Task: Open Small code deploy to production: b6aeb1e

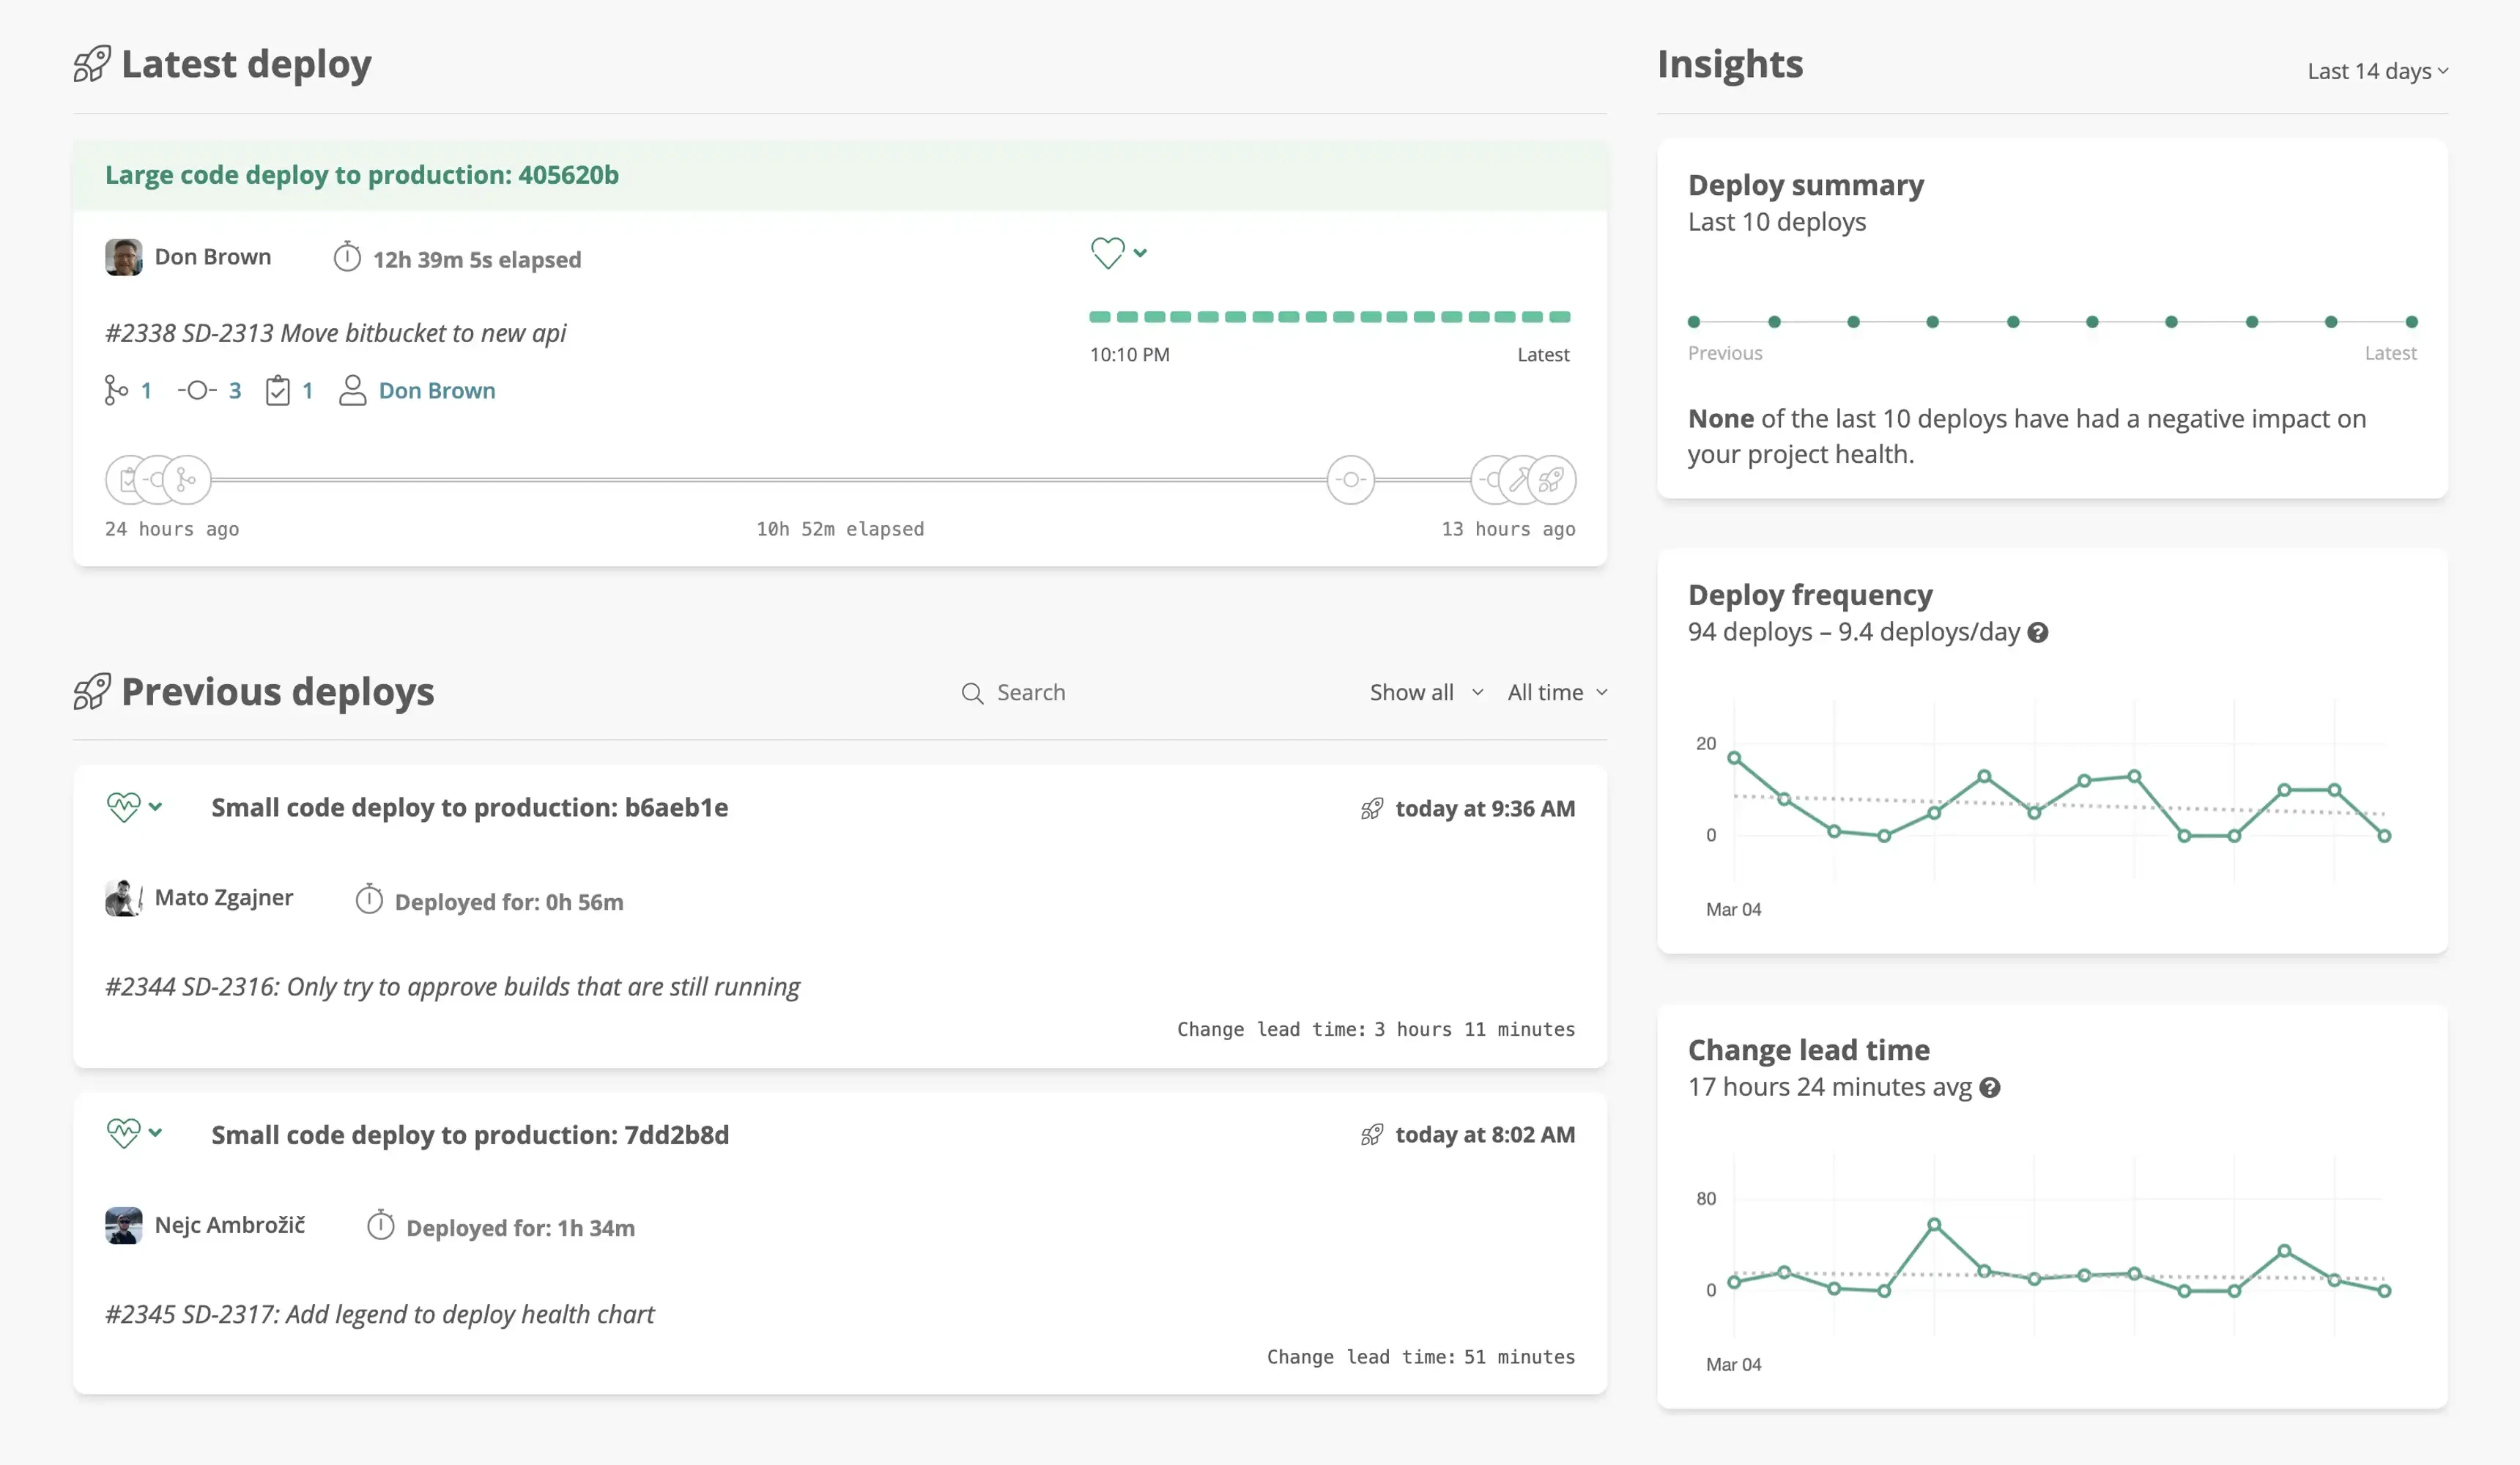Action: 470,807
